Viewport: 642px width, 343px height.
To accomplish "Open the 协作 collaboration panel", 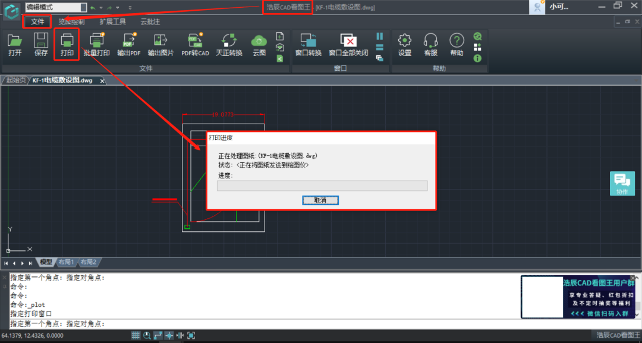I will (622, 183).
